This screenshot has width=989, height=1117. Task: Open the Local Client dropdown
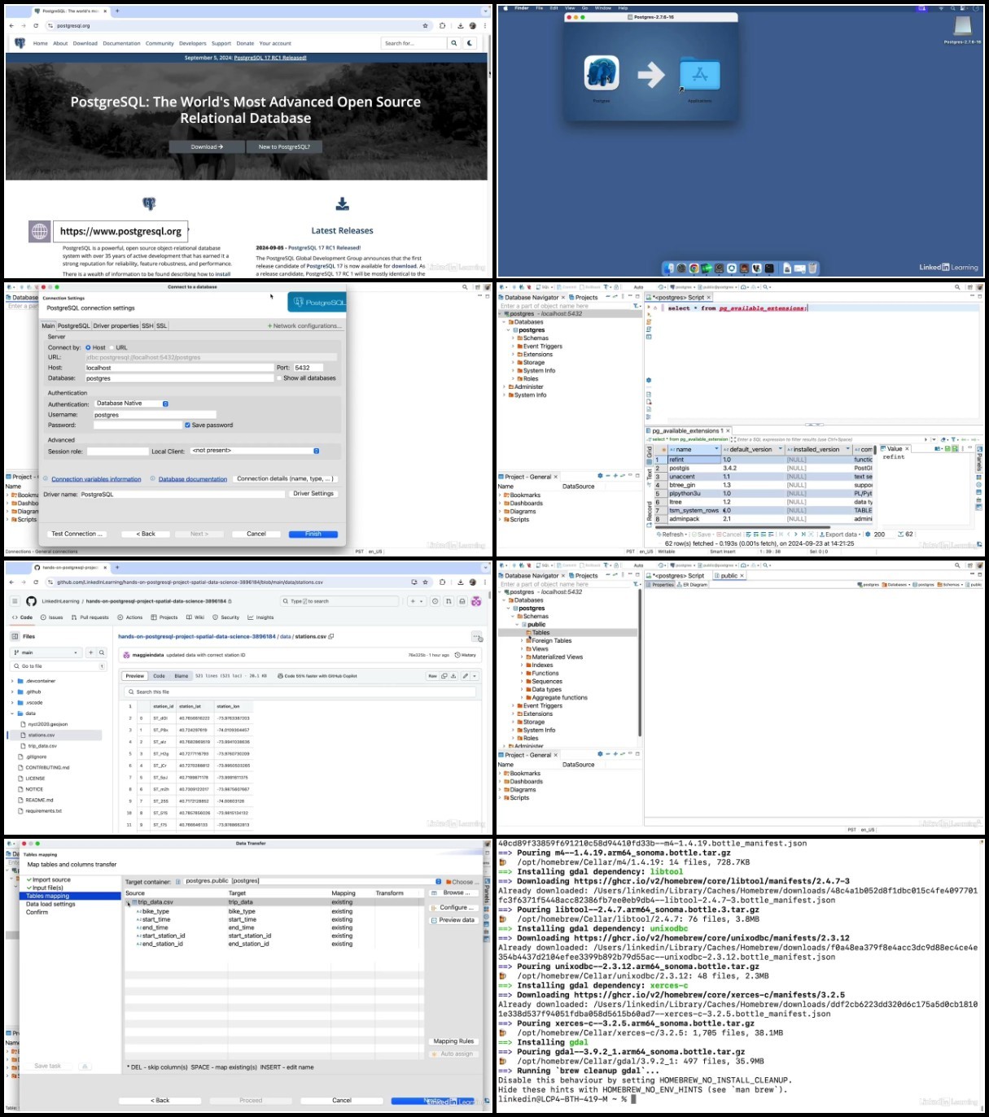[255, 451]
